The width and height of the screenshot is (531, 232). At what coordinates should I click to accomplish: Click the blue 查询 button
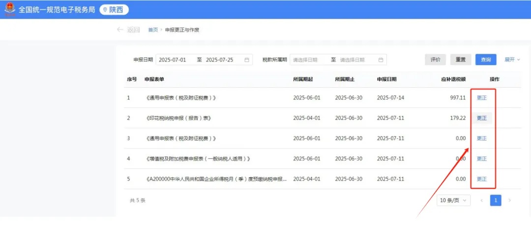click(486, 60)
